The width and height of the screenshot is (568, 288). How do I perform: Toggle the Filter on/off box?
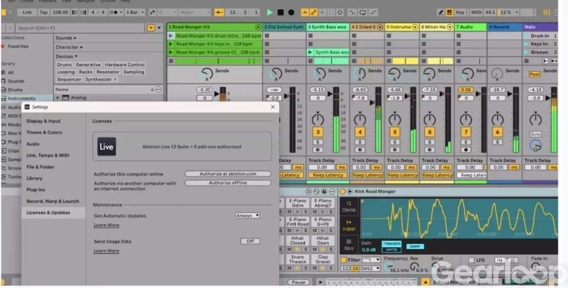pyautogui.click(x=344, y=260)
